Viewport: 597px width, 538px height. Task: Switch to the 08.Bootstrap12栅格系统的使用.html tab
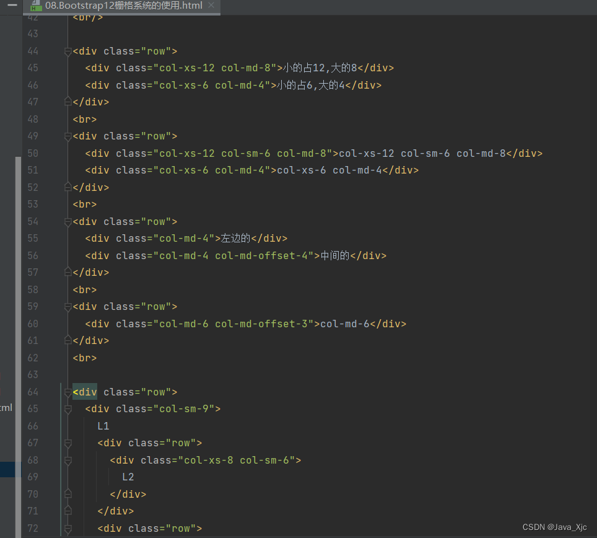tap(123, 6)
